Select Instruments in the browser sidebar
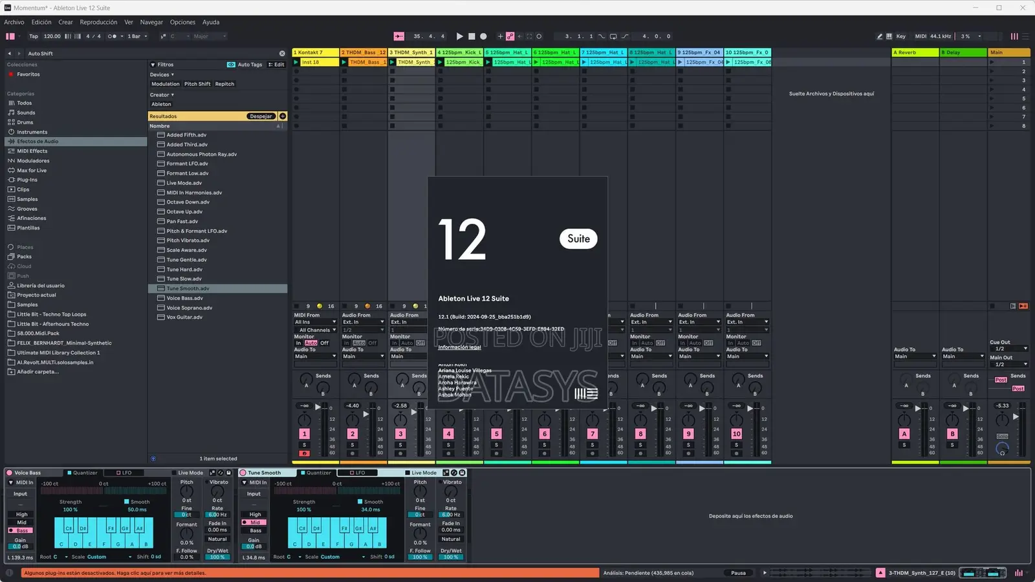The width and height of the screenshot is (1035, 582). click(x=32, y=132)
